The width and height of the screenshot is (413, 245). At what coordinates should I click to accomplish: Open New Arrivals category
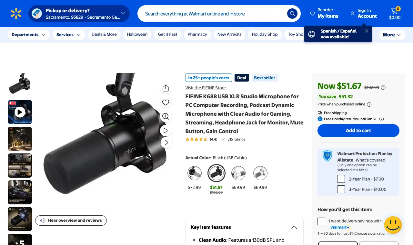pos(229,34)
